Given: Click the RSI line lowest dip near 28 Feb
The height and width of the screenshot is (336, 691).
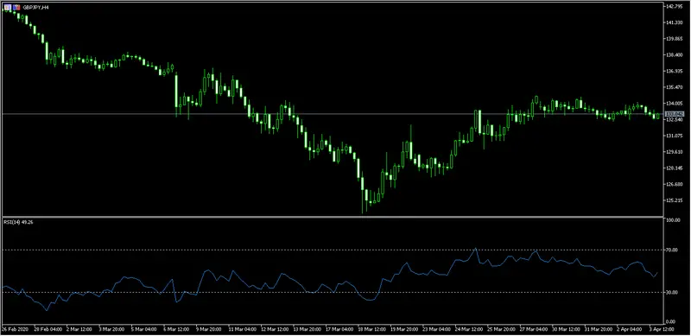Looking at the screenshot, I should pos(47,310).
